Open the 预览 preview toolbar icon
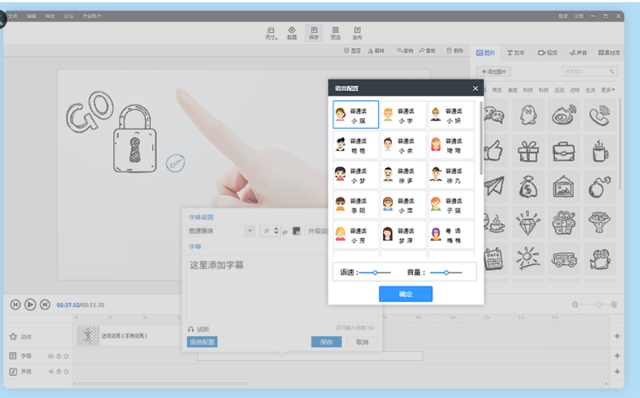The height and width of the screenshot is (398, 640). (x=336, y=33)
